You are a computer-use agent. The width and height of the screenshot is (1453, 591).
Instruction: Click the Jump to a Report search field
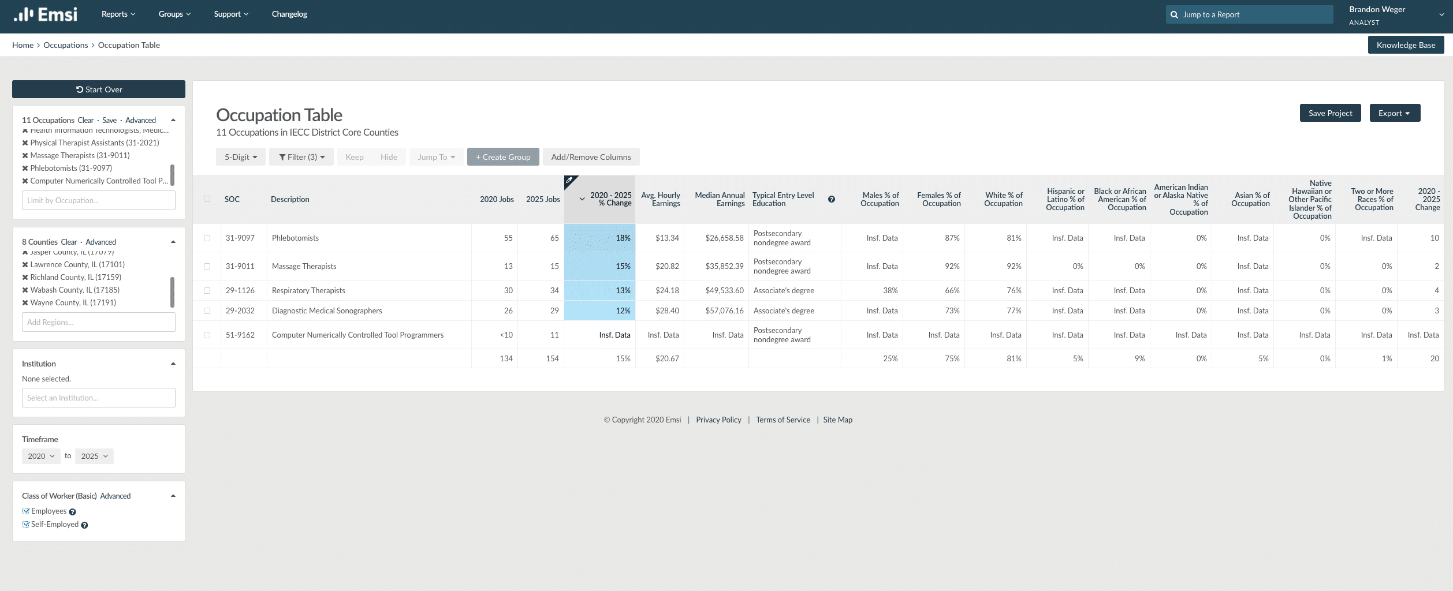pyautogui.click(x=1249, y=14)
